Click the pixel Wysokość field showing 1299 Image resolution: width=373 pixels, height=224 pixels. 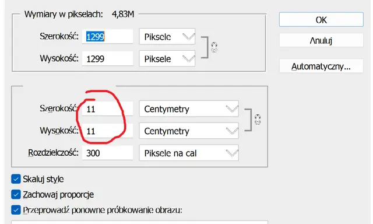(107, 58)
